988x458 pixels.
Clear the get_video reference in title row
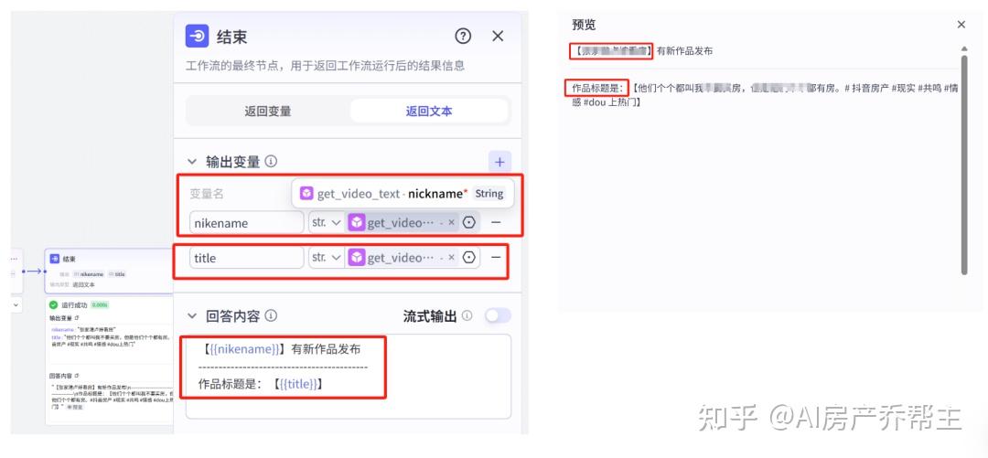pos(451,258)
